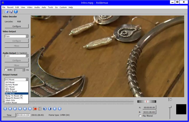The image size is (189, 122).
Task: Open the Video menu
Action: click(x=30, y=7)
